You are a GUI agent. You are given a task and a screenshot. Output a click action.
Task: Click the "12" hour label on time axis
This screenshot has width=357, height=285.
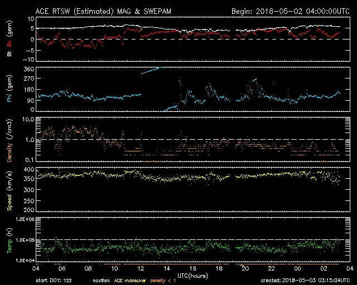[x=141, y=269]
